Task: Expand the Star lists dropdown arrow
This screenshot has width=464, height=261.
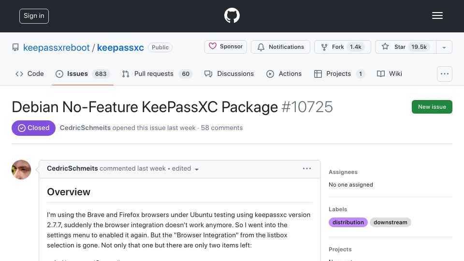Action: pyautogui.click(x=444, y=47)
